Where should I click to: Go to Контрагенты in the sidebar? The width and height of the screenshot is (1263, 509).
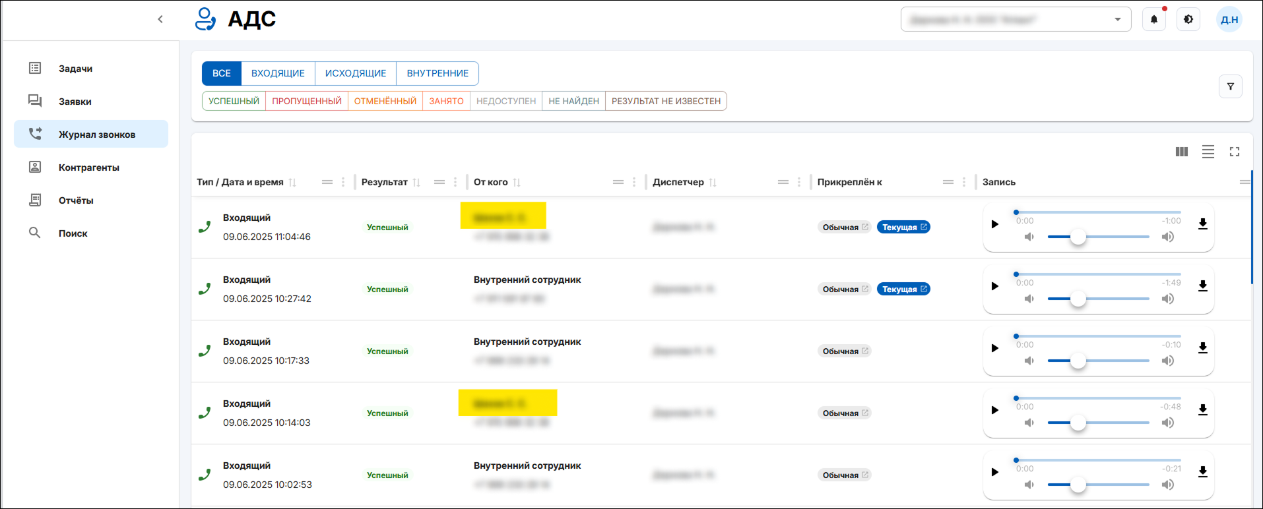88,167
